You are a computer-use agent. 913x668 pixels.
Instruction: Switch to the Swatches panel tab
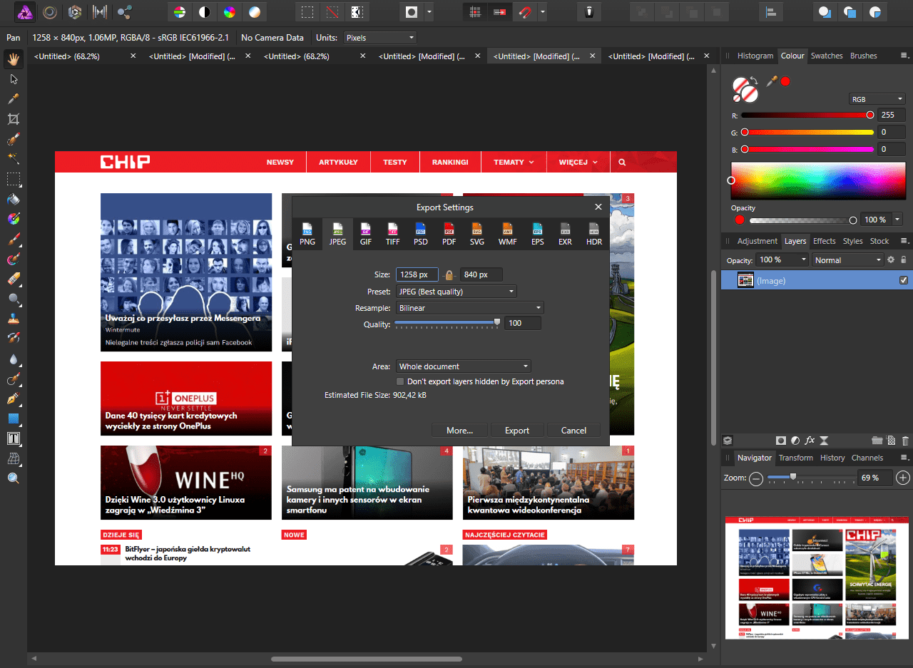pyautogui.click(x=827, y=56)
